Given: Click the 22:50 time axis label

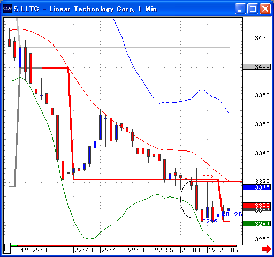Looking at the screenshot, I should click(137, 250).
